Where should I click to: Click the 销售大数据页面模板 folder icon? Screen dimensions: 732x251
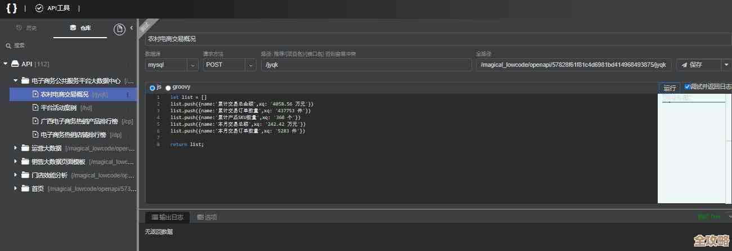[x=25, y=162]
